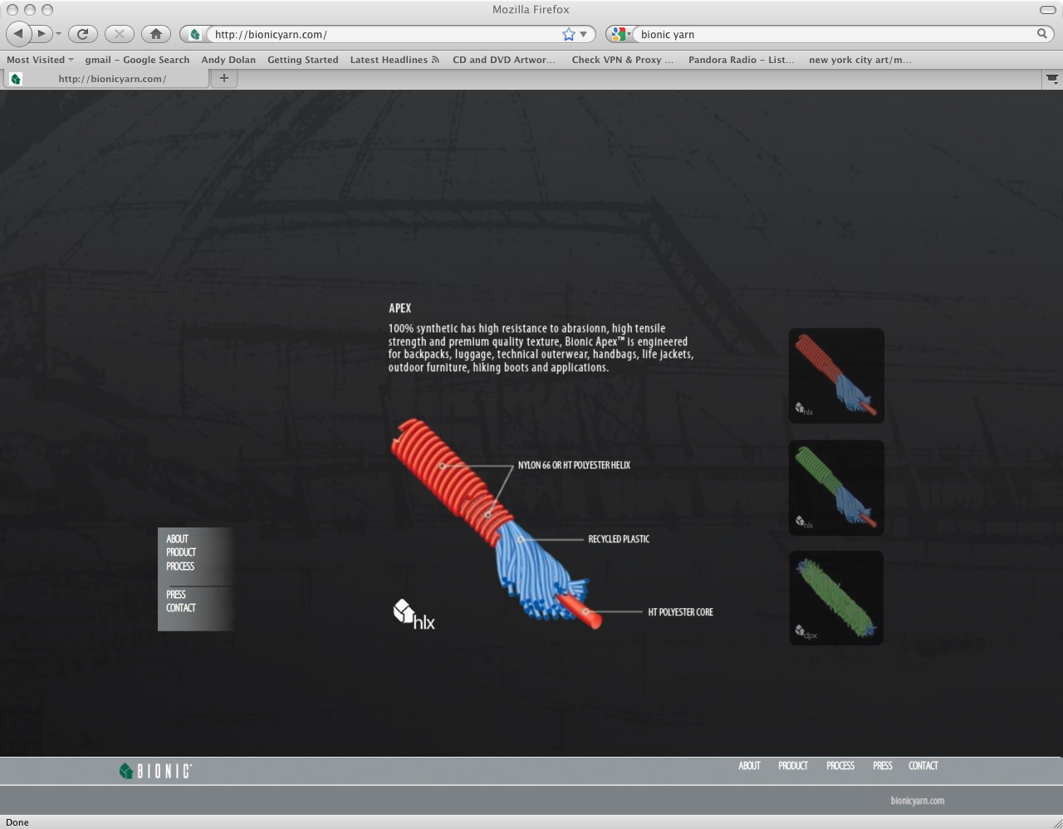
Task: Go back with the Back arrow button
Action: 18,34
